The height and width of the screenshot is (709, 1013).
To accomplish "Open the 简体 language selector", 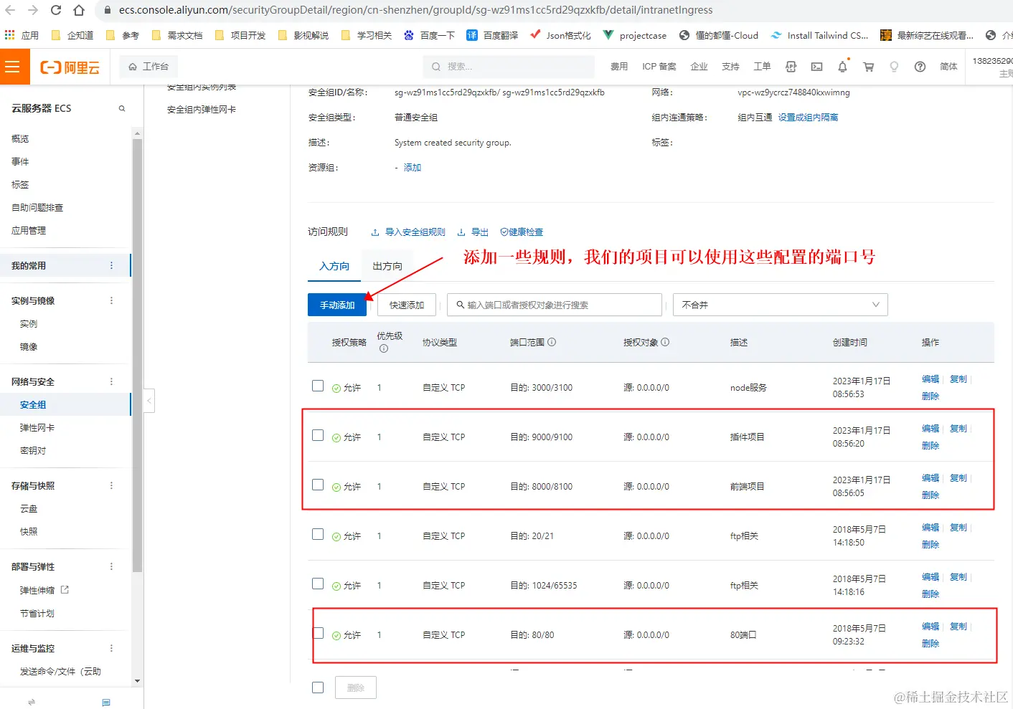I will click(x=948, y=67).
